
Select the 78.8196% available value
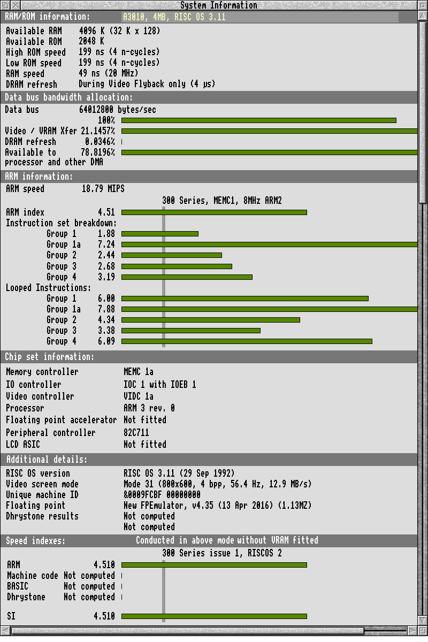coord(98,152)
